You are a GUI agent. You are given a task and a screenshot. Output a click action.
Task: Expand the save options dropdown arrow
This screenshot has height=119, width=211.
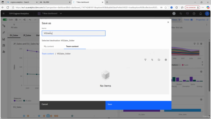pyautogui.click(x=20, y=20)
